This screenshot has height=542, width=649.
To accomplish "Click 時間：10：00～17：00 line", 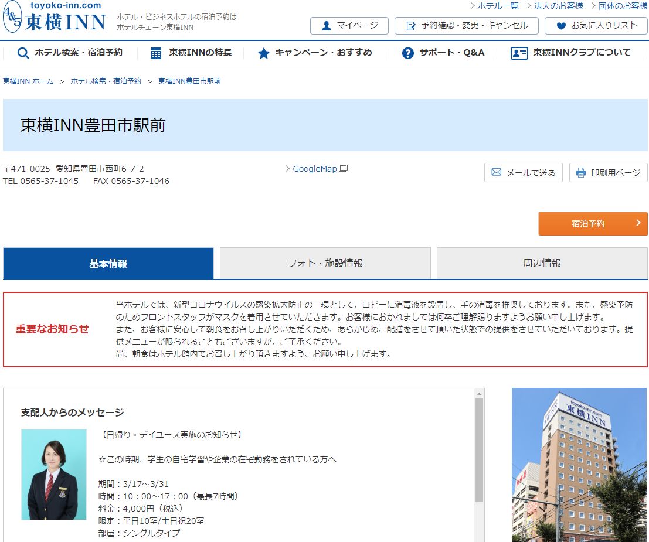I will click(x=168, y=496).
